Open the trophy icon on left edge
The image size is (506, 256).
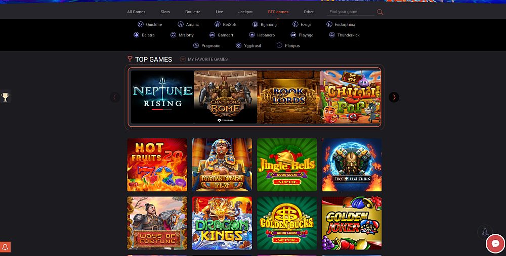[x=5, y=96]
